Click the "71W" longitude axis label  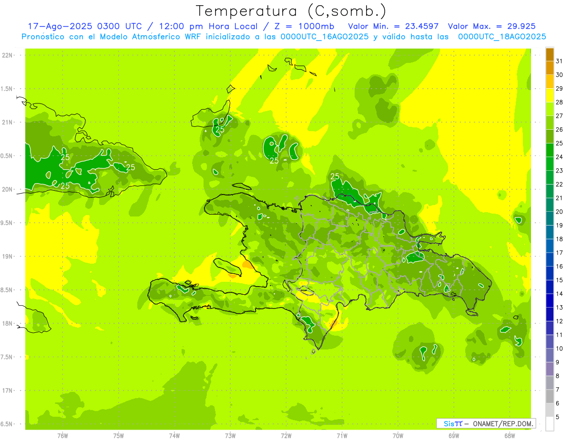(x=342, y=435)
